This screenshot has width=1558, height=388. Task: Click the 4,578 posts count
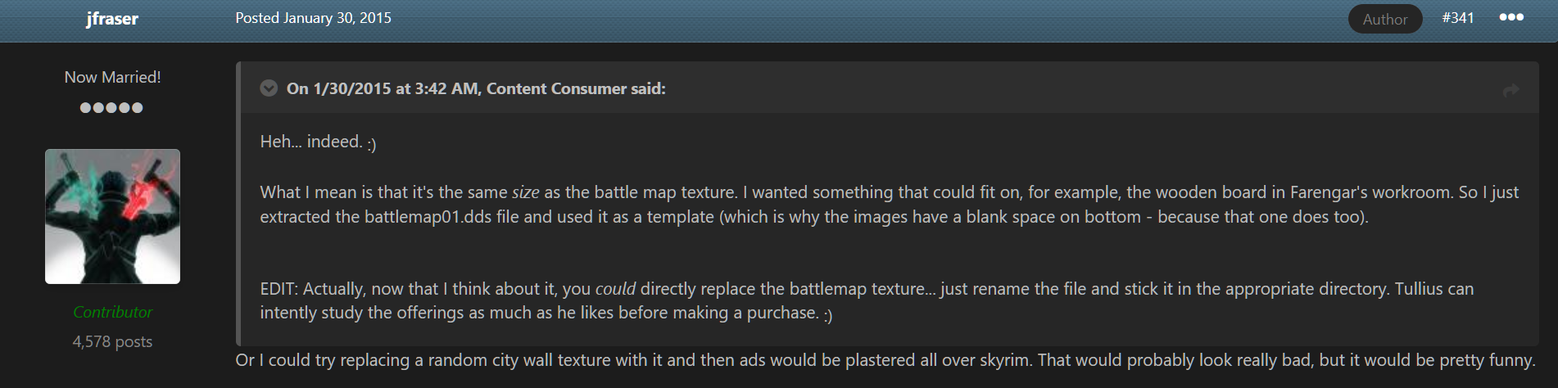pyautogui.click(x=112, y=341)
